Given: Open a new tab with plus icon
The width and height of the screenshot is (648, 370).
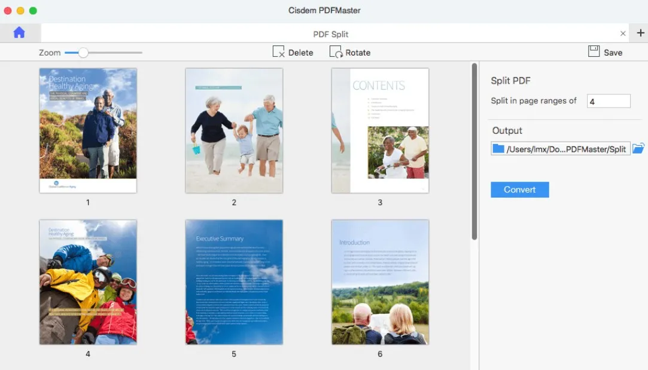Looking at the screenshot, I should 640,33.
